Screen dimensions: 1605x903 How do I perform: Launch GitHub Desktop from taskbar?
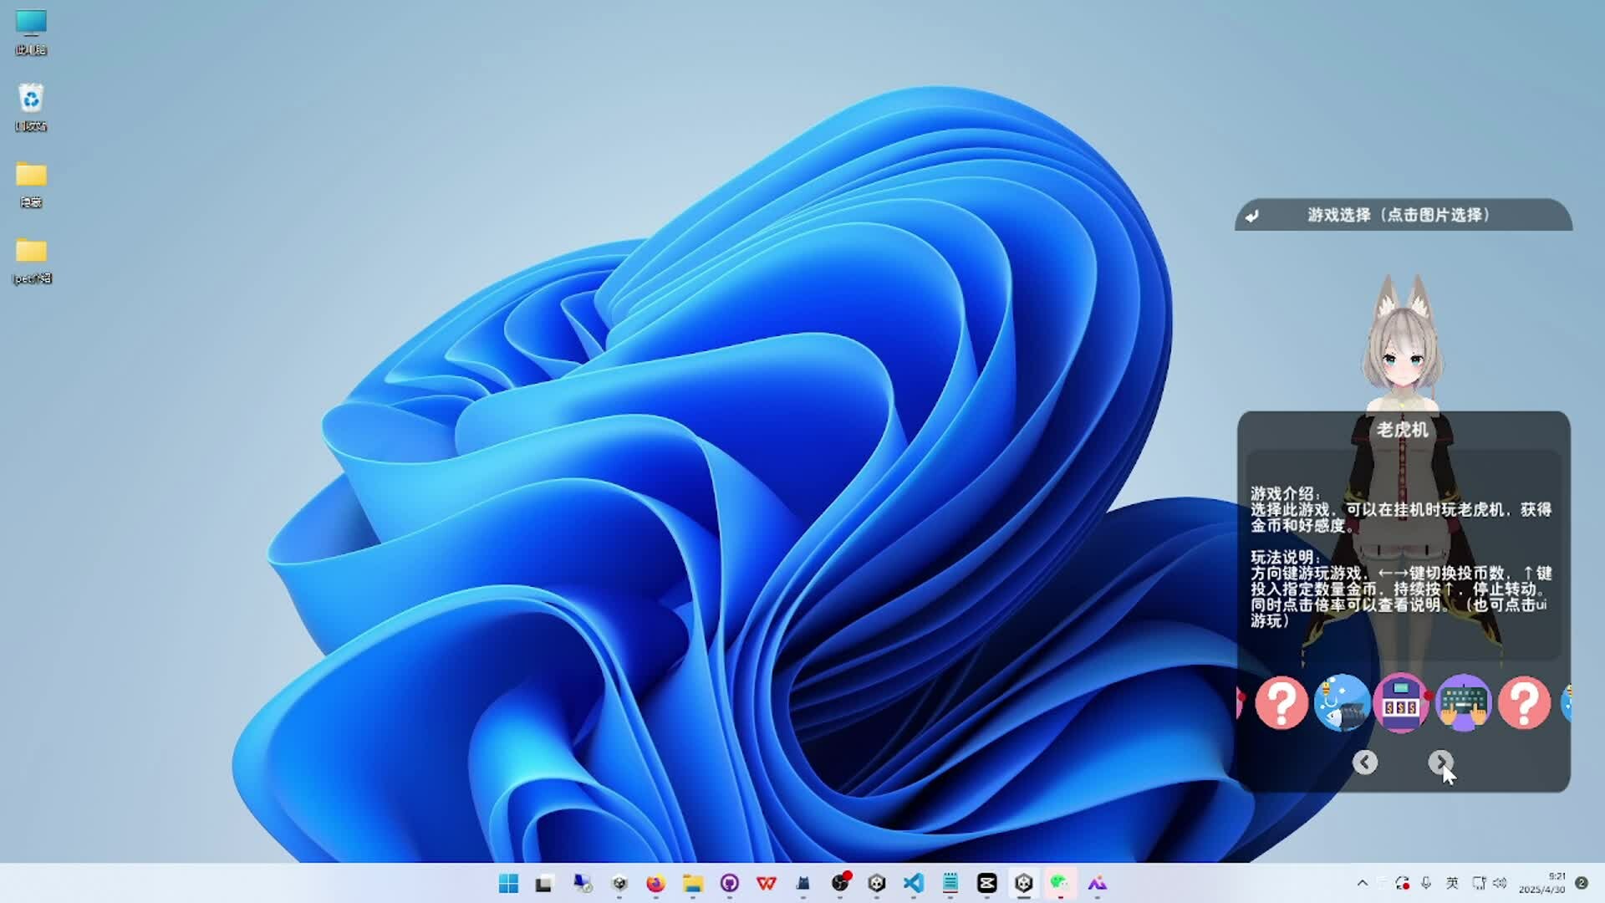click(729, 883)
